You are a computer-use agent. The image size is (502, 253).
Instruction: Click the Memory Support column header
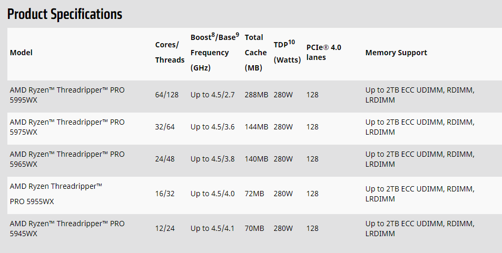tap(396, 53)
